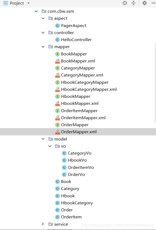This screenshot has width=156, height=230.
Task: Select the OrderItemMapper interface name
Action: [x=79, y=111]
